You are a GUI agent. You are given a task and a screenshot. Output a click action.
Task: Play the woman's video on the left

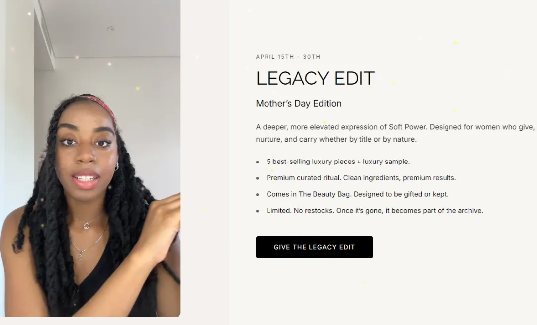[90, 158]
